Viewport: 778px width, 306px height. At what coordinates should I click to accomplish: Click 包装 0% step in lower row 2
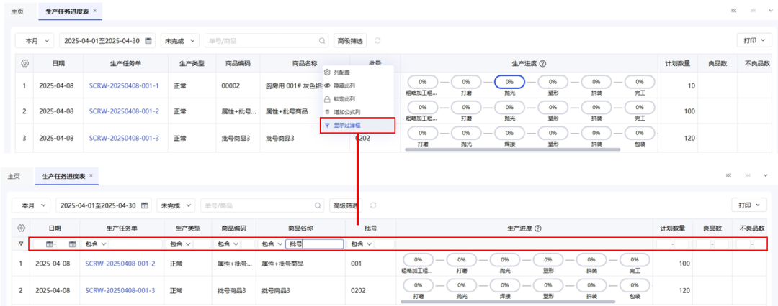(x=635, y=286)
